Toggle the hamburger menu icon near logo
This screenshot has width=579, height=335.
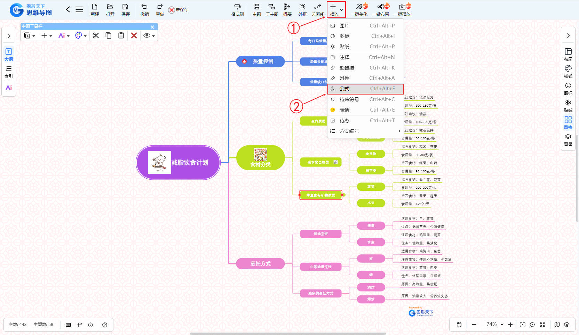click(79, 9)
